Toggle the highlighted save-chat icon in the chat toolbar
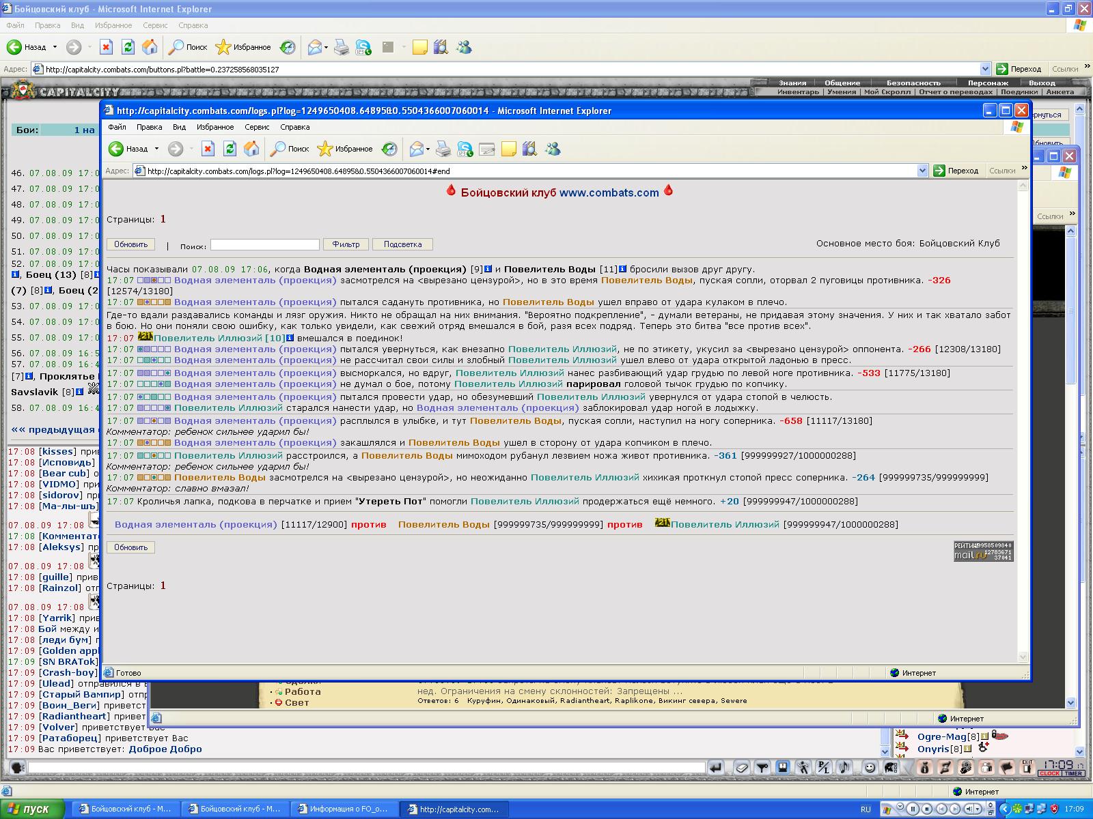The width and height of the screenshot is (1093, 819). point(783,768)
